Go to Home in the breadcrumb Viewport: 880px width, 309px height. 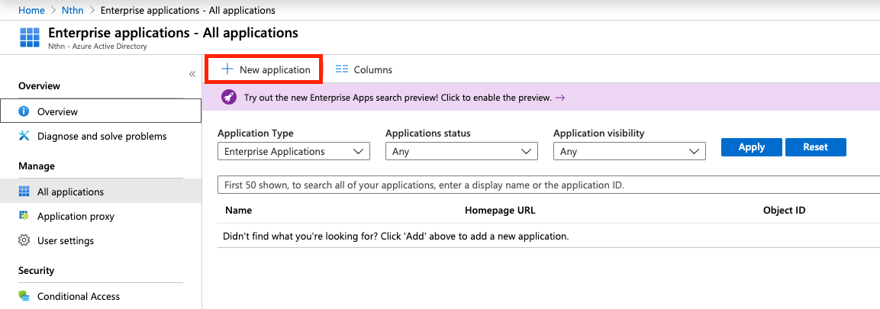pos(31,11)
